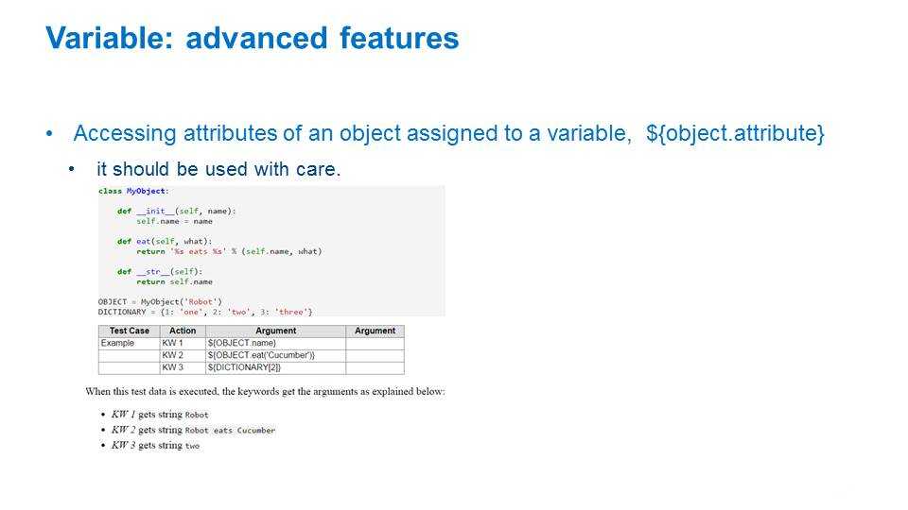Click the slide title "Variable: advanced features"
This screenshot has width=908, height=510.
252,39
